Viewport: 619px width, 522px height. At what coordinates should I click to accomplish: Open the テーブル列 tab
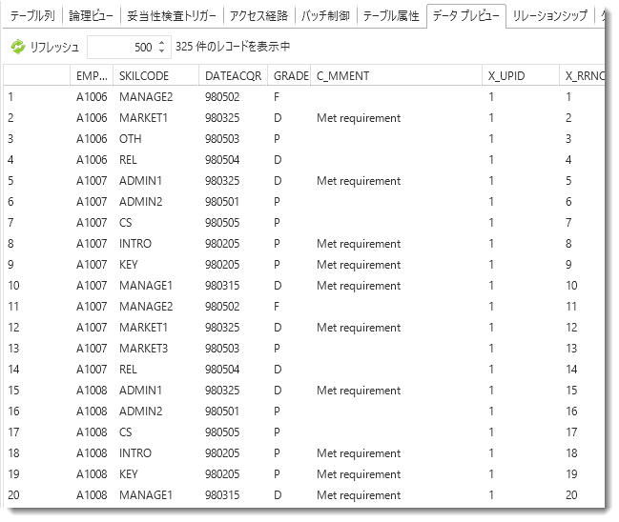pos(32,16)
